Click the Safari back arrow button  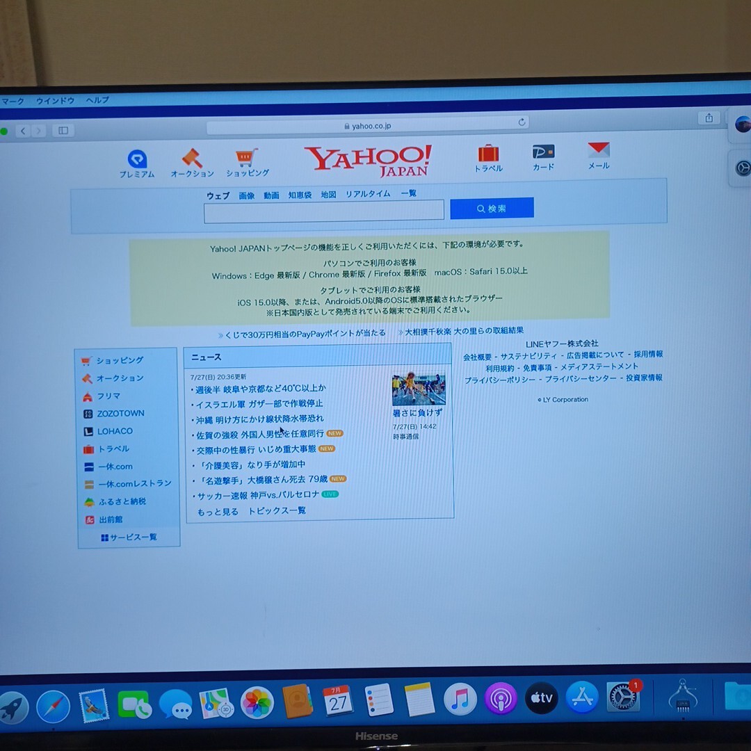click(23, 130)
